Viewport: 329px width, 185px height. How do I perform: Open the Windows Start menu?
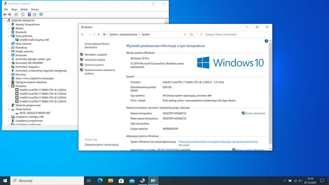coord(5,181)
